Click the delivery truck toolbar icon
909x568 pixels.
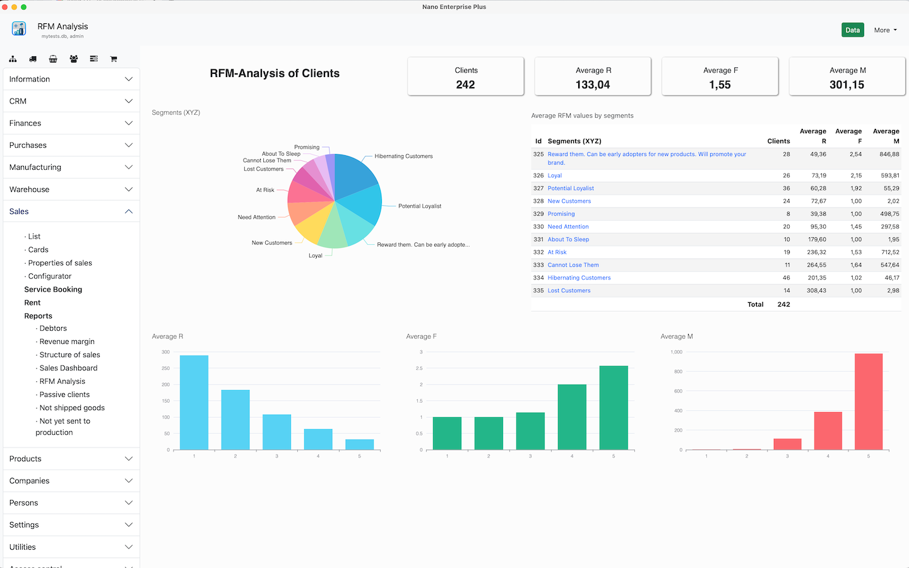(x=33, y=59)
